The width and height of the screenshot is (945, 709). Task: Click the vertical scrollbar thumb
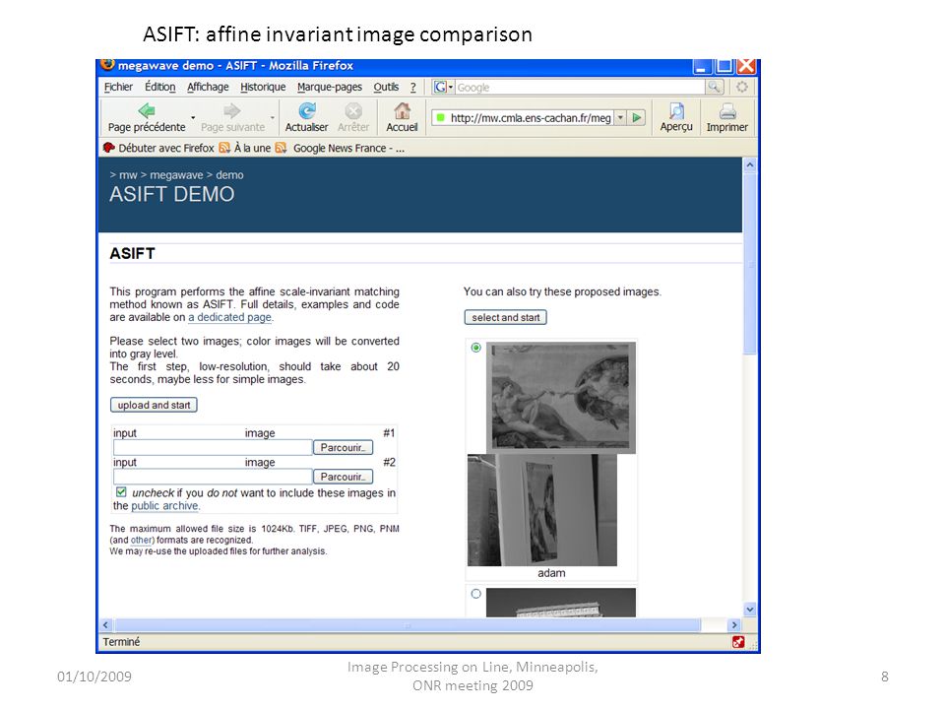pos(750,264)
